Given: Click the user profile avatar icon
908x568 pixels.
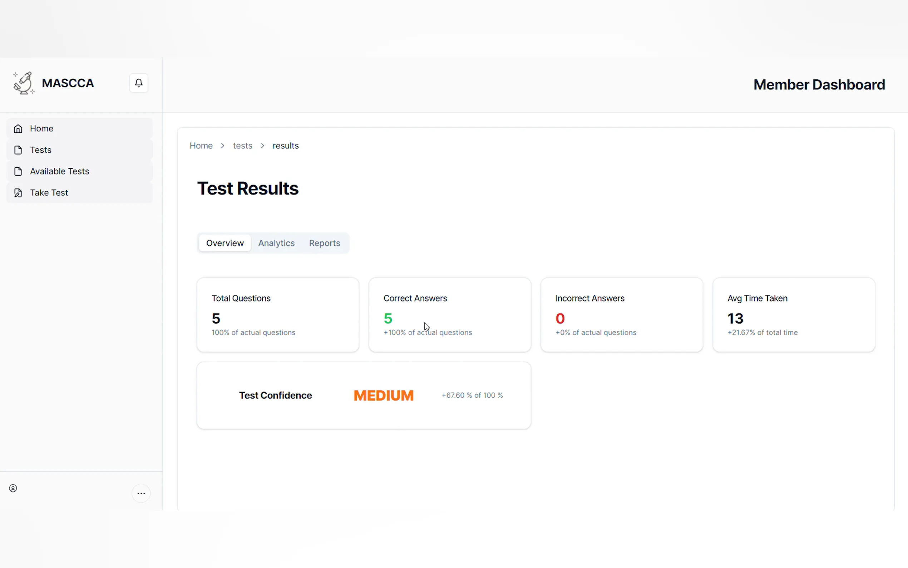Looking at the screenshot, I should 13,488.
